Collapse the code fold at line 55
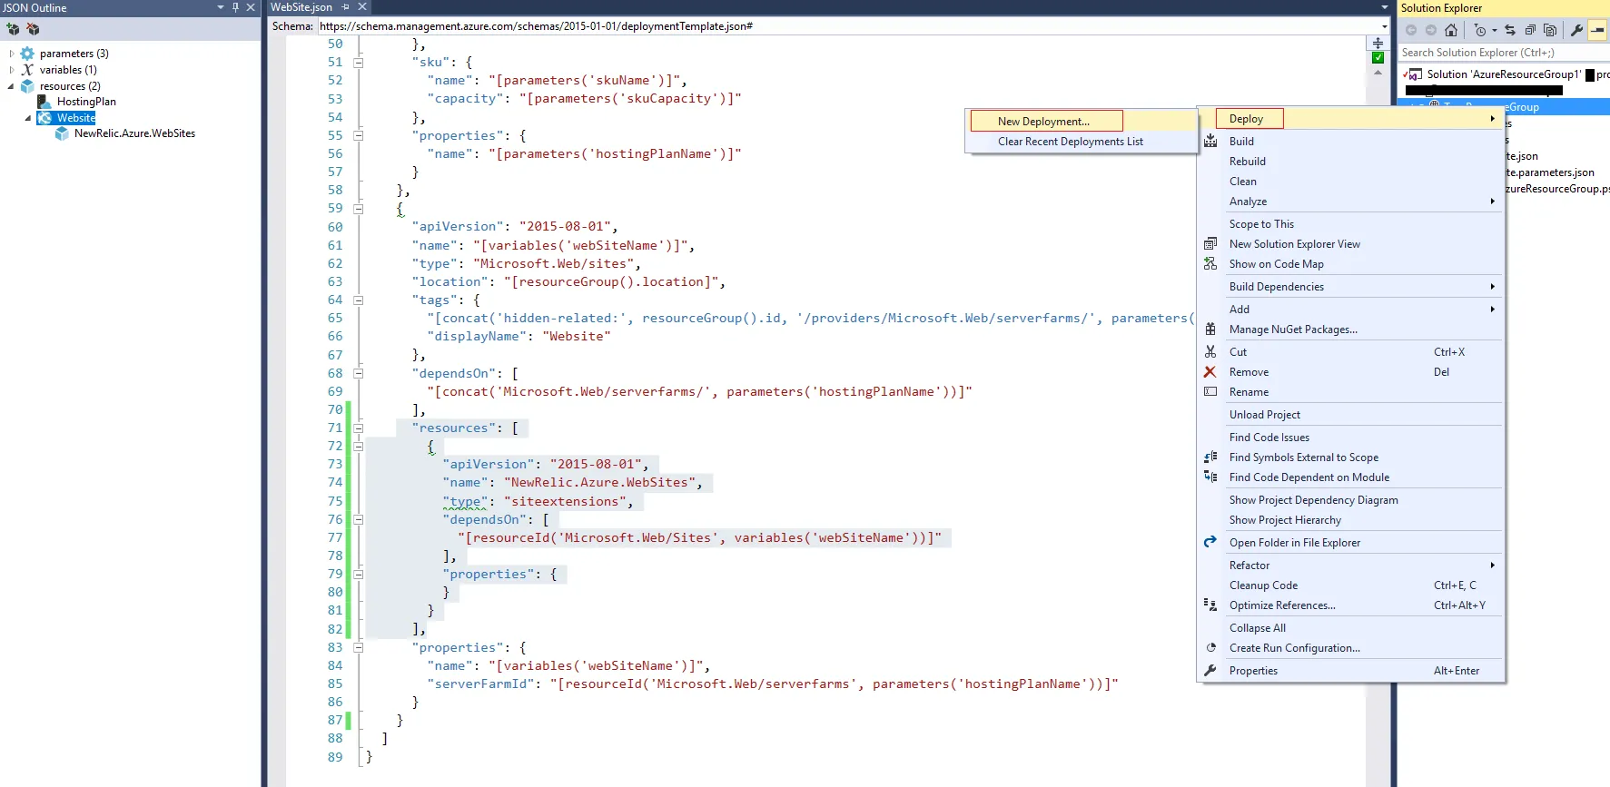The width and height of the screenshot is (1610, 787). (359, 135)
